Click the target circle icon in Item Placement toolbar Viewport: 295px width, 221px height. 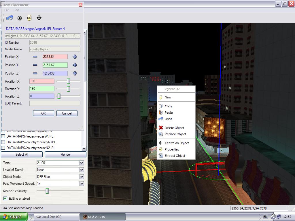click(20, 18)
